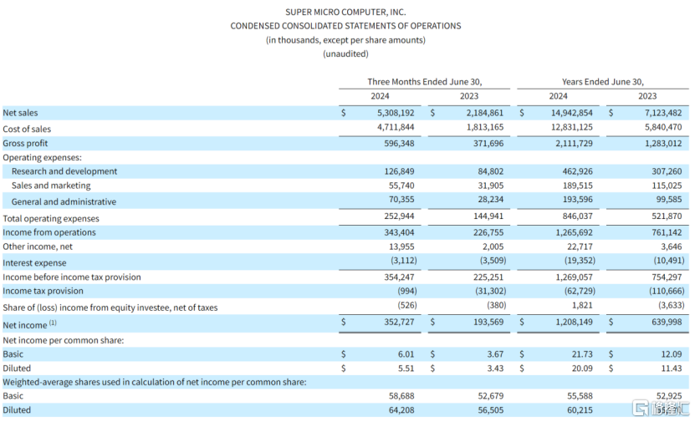
Task: Select the 'Net income (1)' row label
Action: click(x=30, y=324)
